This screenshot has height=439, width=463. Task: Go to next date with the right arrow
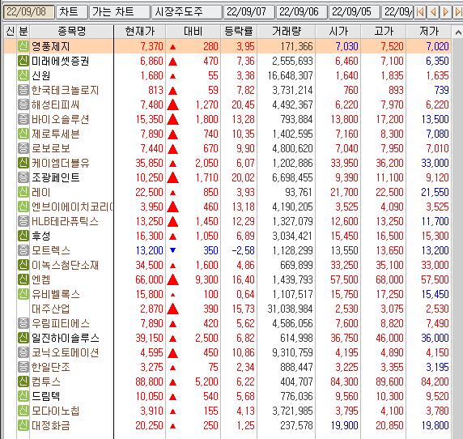point(446,12)
